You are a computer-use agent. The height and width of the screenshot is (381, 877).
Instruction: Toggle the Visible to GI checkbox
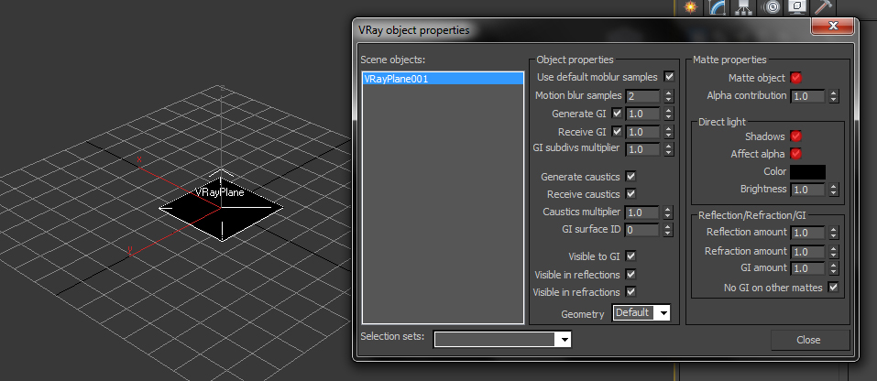[630, 256]
